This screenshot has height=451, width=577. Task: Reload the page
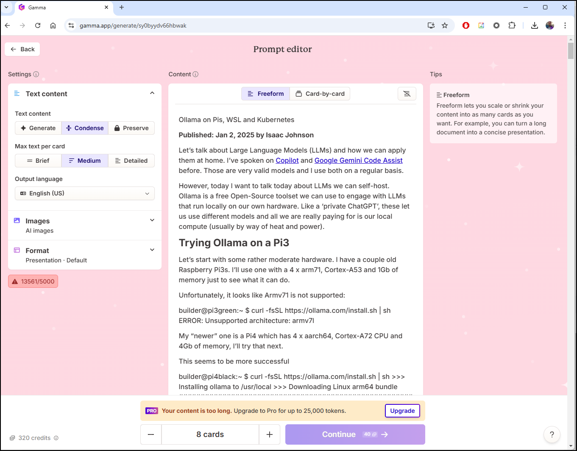(38, 25)
